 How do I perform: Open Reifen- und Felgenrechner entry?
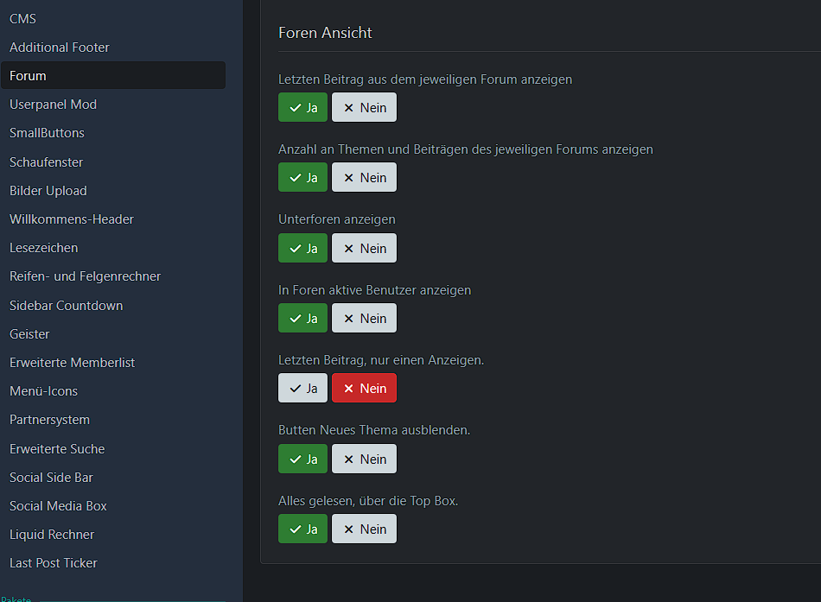click(85, 276)
